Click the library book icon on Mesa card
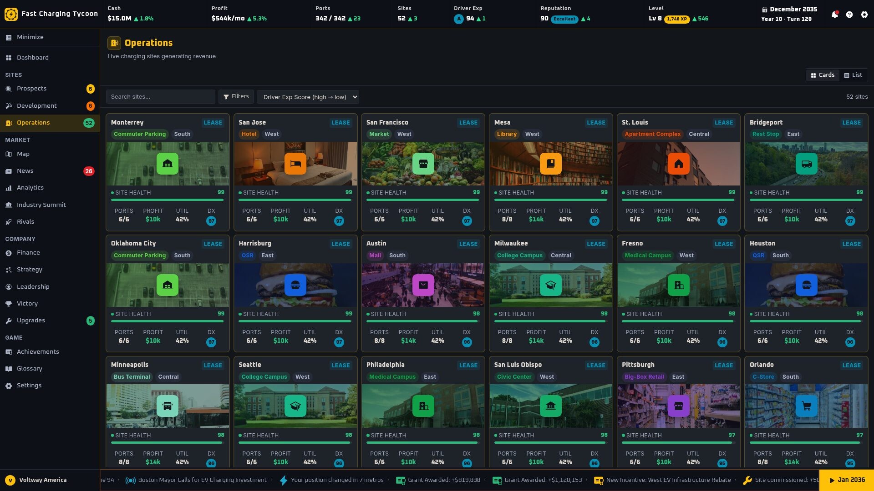874x491 pixels. click(551, 164)
